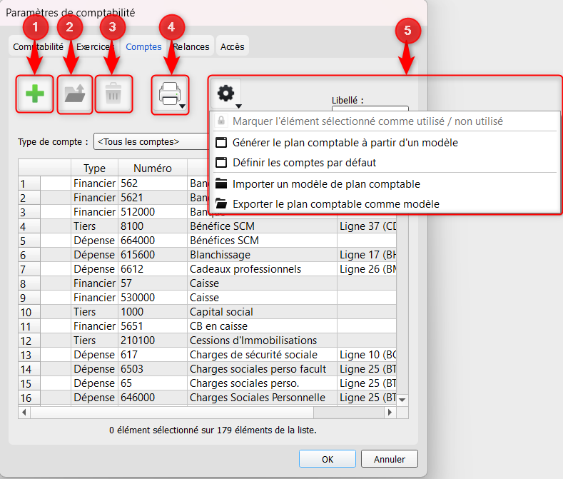The height and width of the screenshot is (479, 563).
Task: Select the CB en caisse cell
Action: tap(262, 326)
